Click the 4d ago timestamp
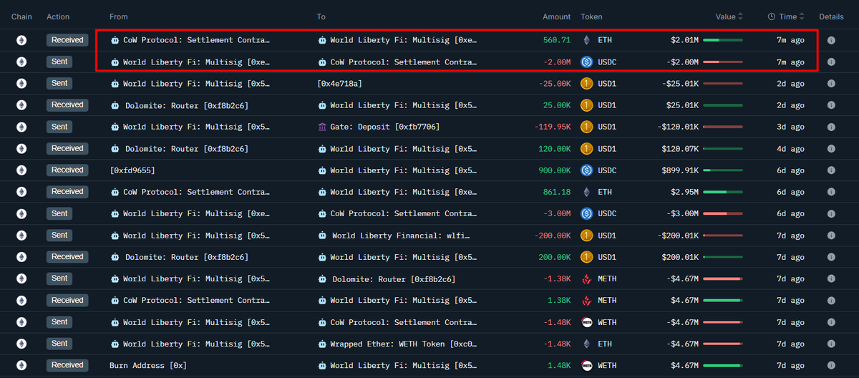Viewport: 859px width, 378px height. point(790,149)
